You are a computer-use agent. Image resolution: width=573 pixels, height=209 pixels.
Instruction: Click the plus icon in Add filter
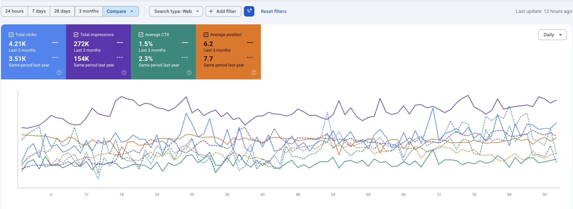211,11
